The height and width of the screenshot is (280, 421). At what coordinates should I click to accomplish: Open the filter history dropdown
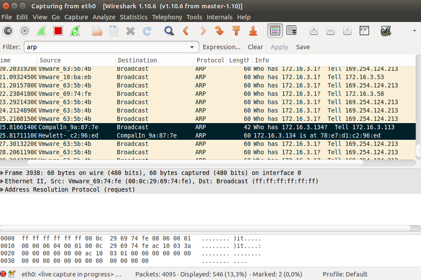[192, 47]
